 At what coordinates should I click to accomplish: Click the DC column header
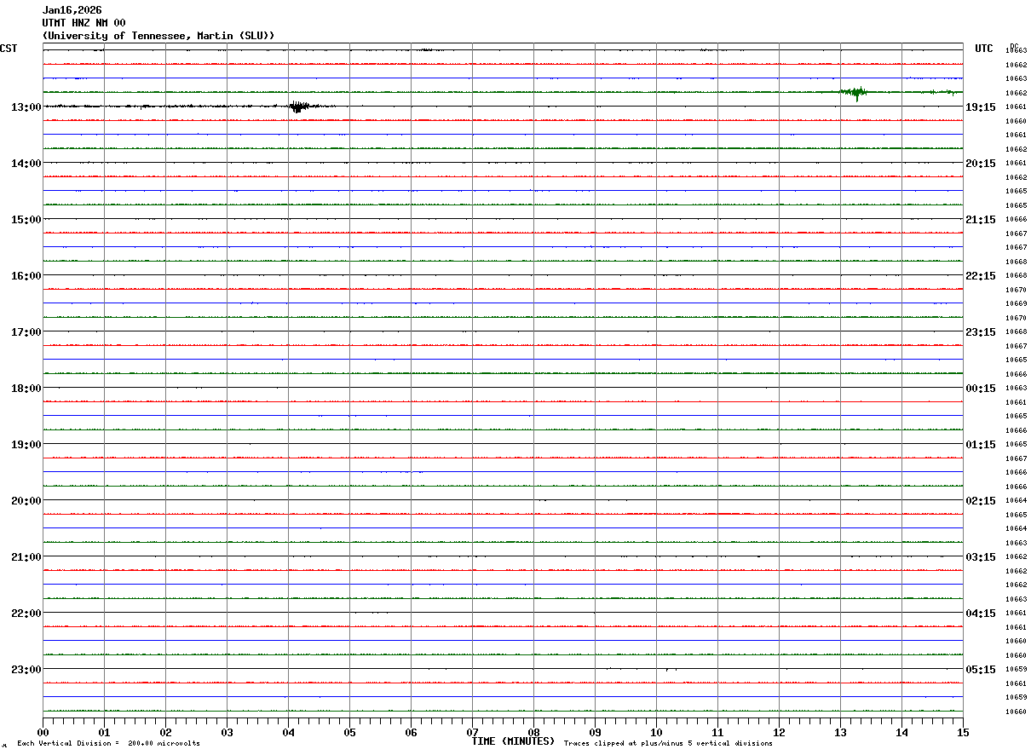[x=1014, y=46]
